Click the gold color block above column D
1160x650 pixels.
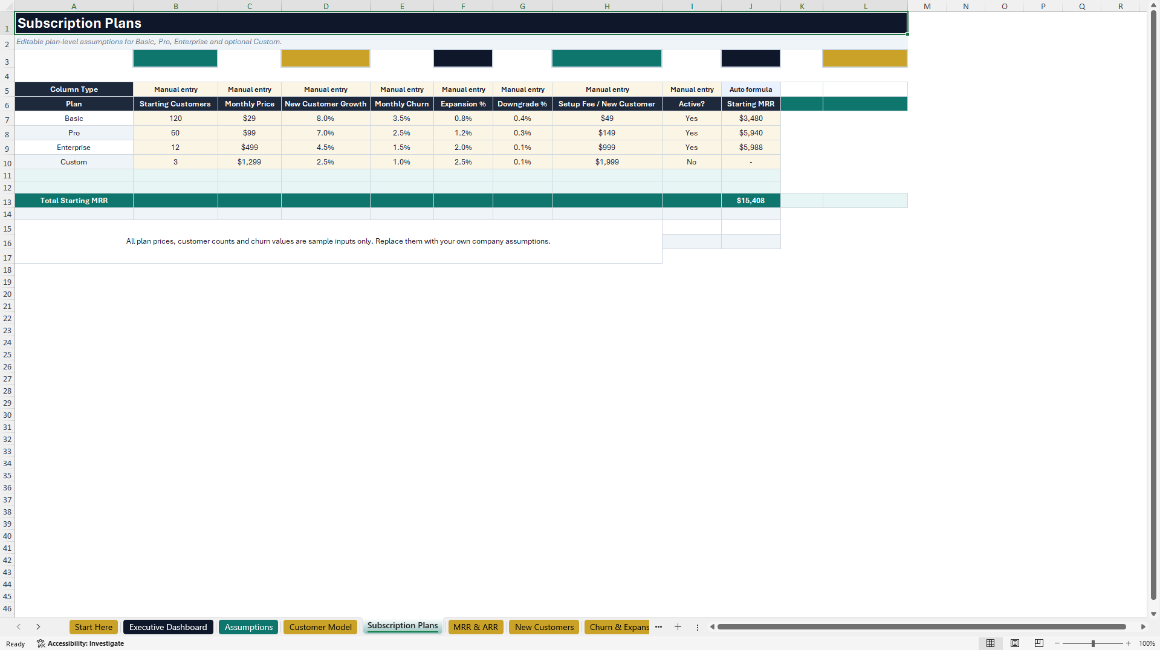click(325, 58)
